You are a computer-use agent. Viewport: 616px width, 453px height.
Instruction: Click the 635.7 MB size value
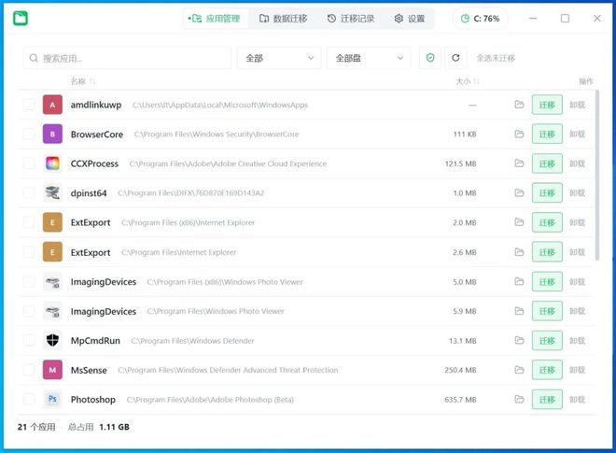[460, 400]
